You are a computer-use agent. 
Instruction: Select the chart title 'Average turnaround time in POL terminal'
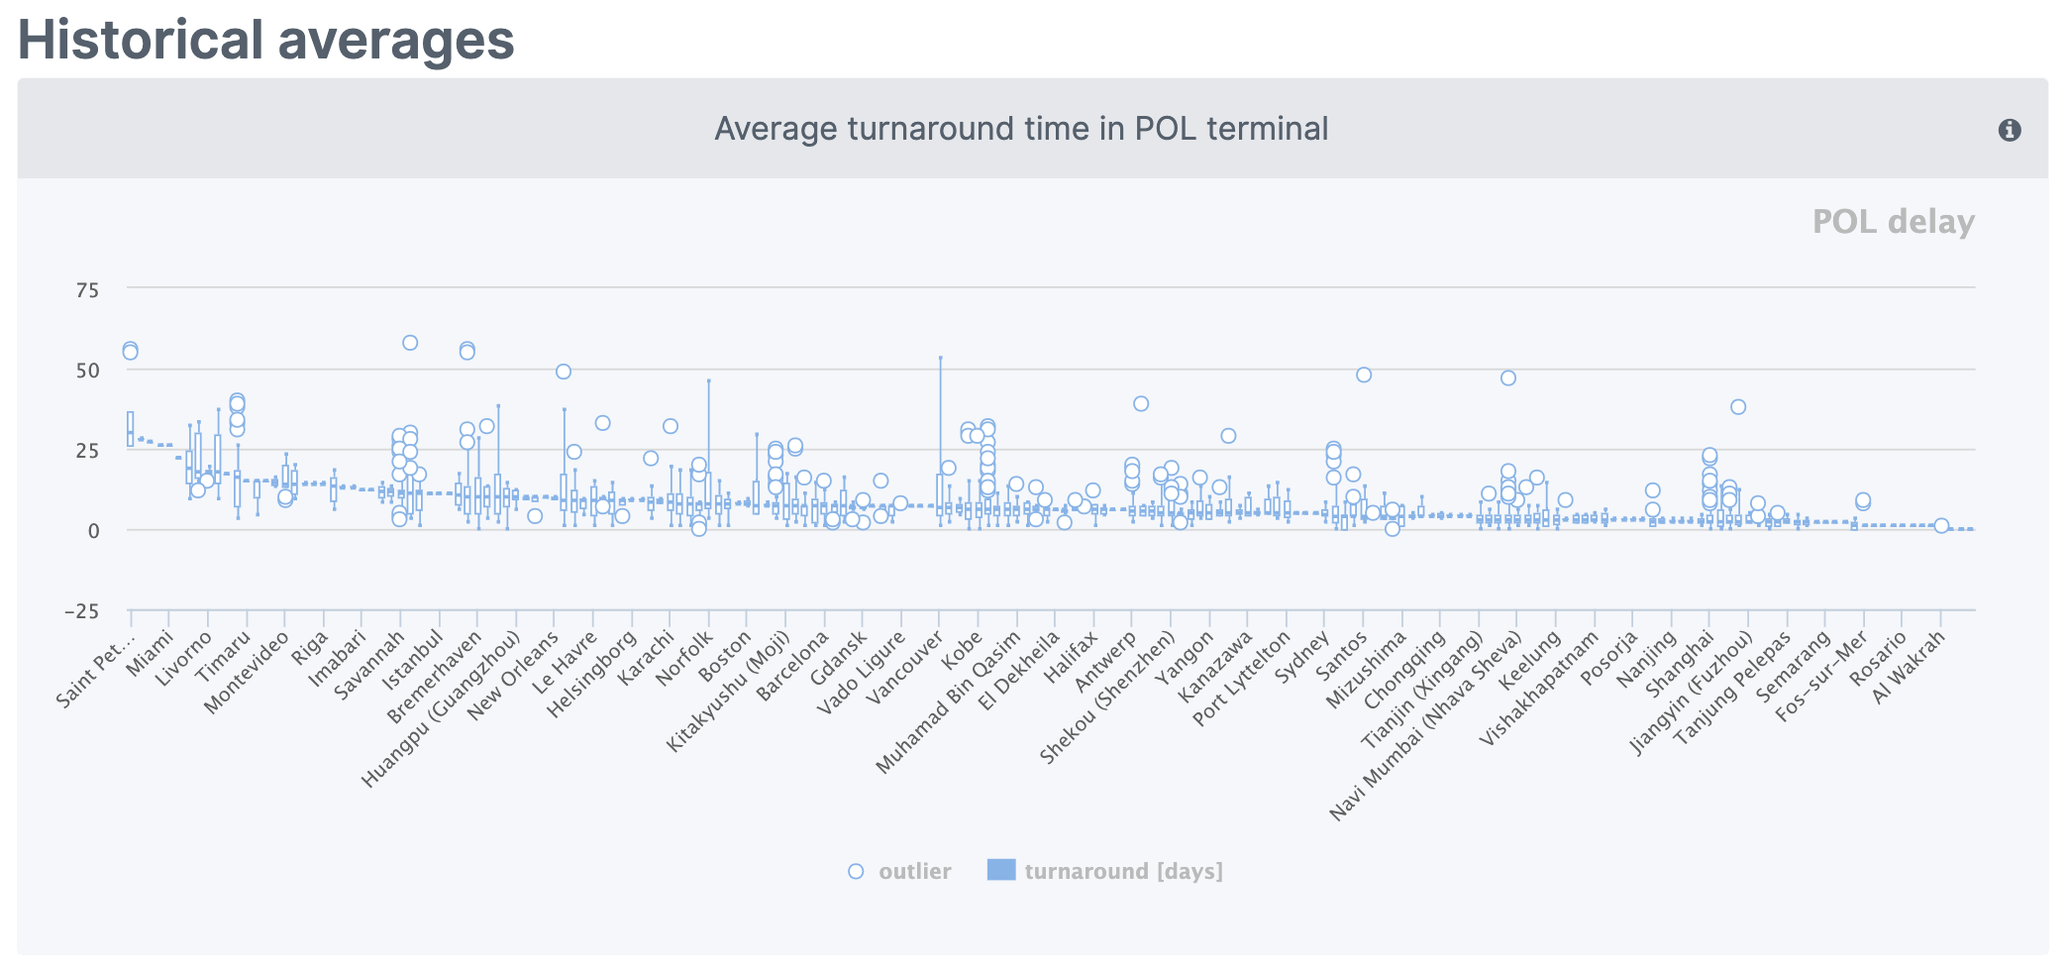(x=1021, y=129)
